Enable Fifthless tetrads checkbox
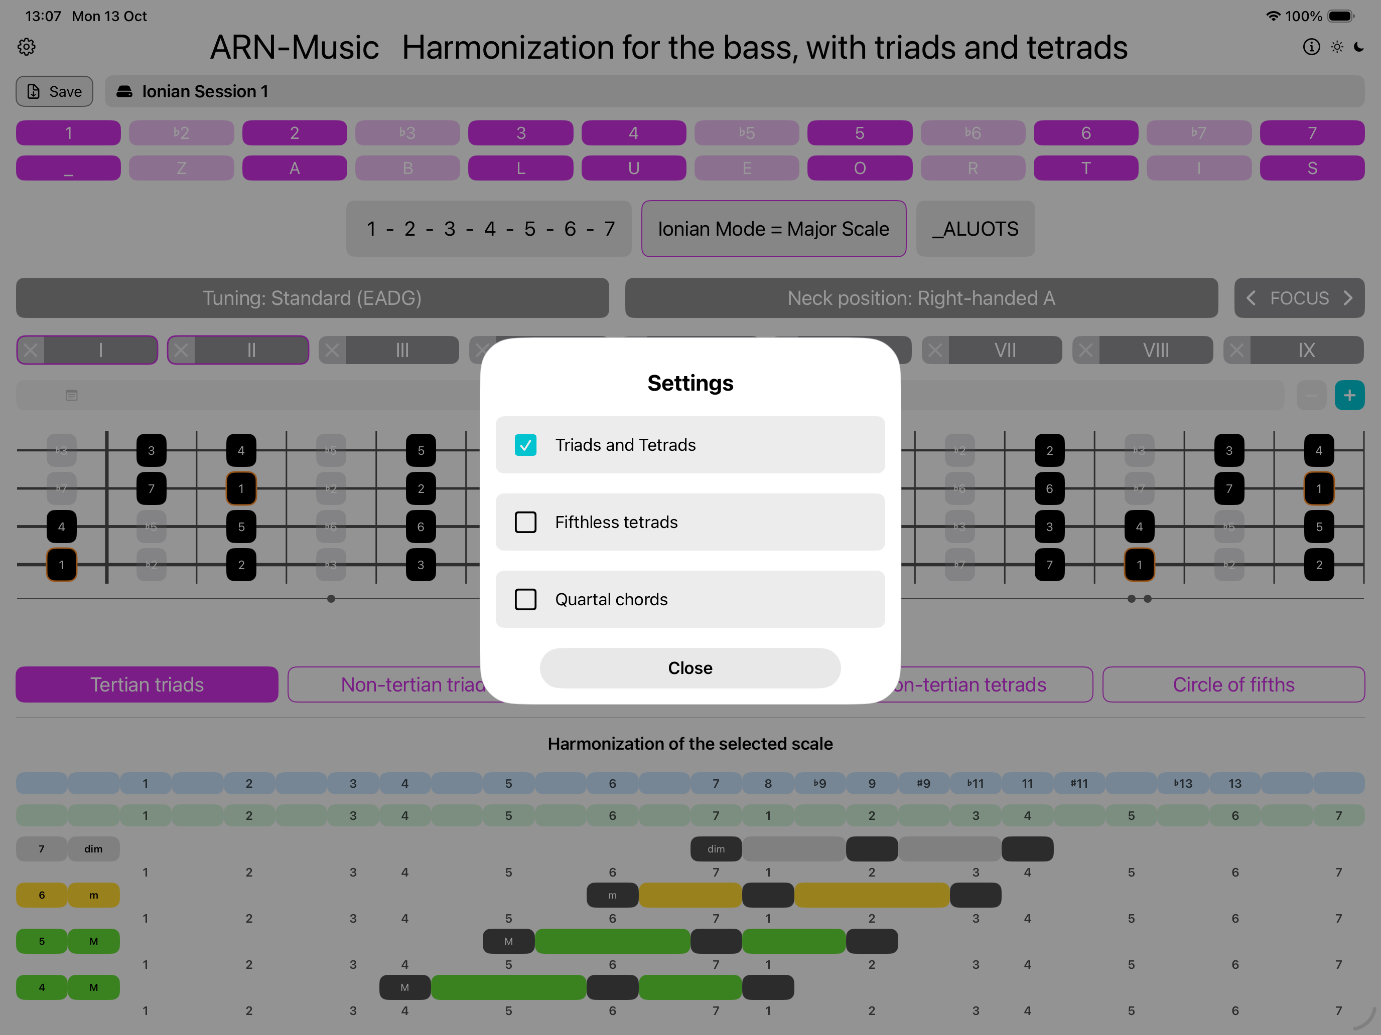This screenshot has width=1381, height=1035. click(x=526, y=522)
